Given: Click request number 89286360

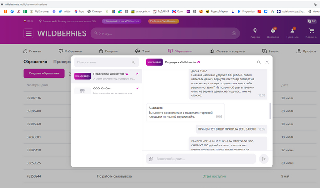Looking at the screenshot, I should coord(34,124).
